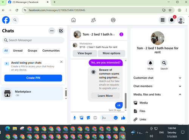Open the emoji picker
The width and height of the screenshot is (189, 140).
pos(116,118)
